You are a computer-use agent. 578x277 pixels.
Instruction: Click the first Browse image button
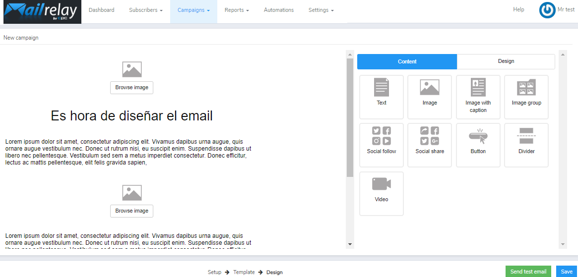(131, 88)
